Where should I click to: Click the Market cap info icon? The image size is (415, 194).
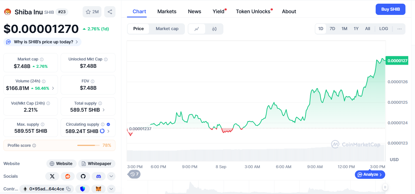click(42, 59)
